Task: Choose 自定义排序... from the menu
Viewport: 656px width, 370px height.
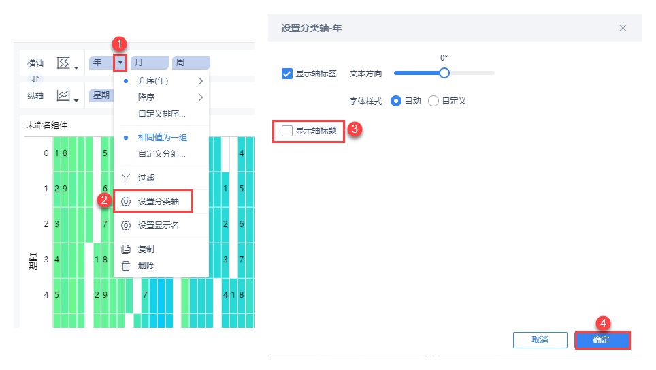Action: (x=161, y=114)
